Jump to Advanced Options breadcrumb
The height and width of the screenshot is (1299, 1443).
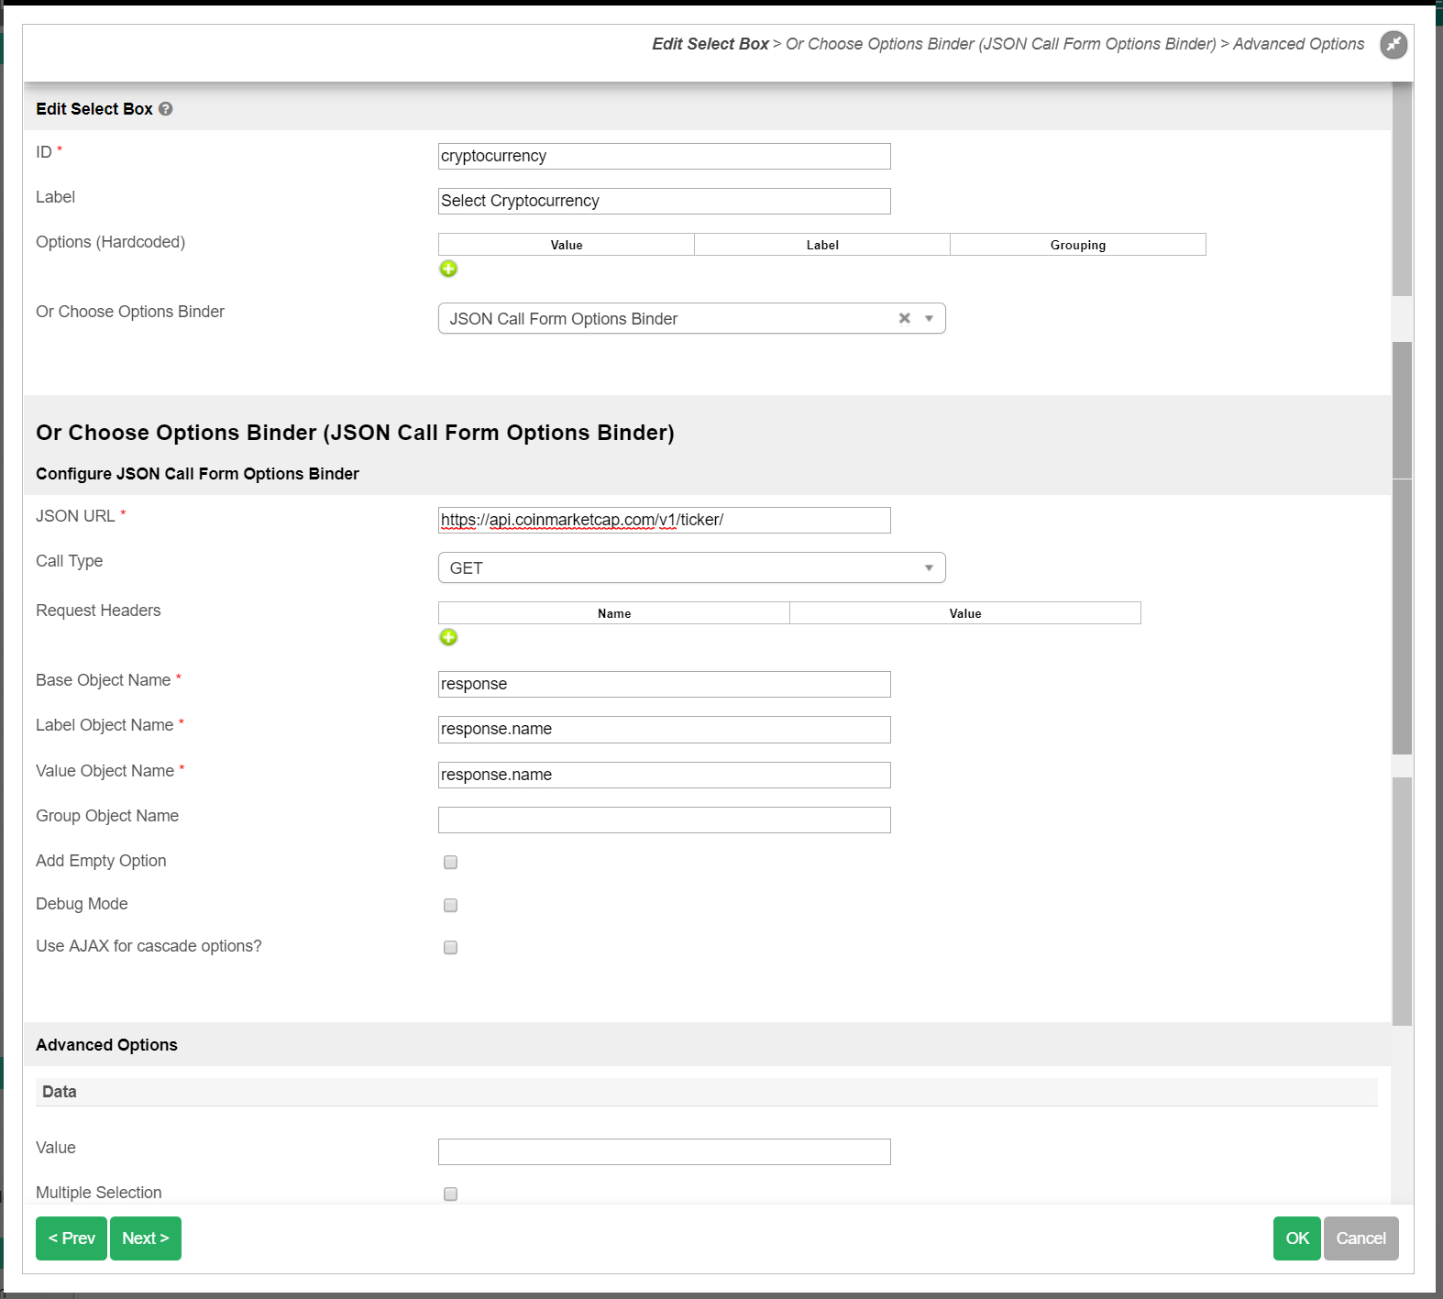coord(1298,44)
